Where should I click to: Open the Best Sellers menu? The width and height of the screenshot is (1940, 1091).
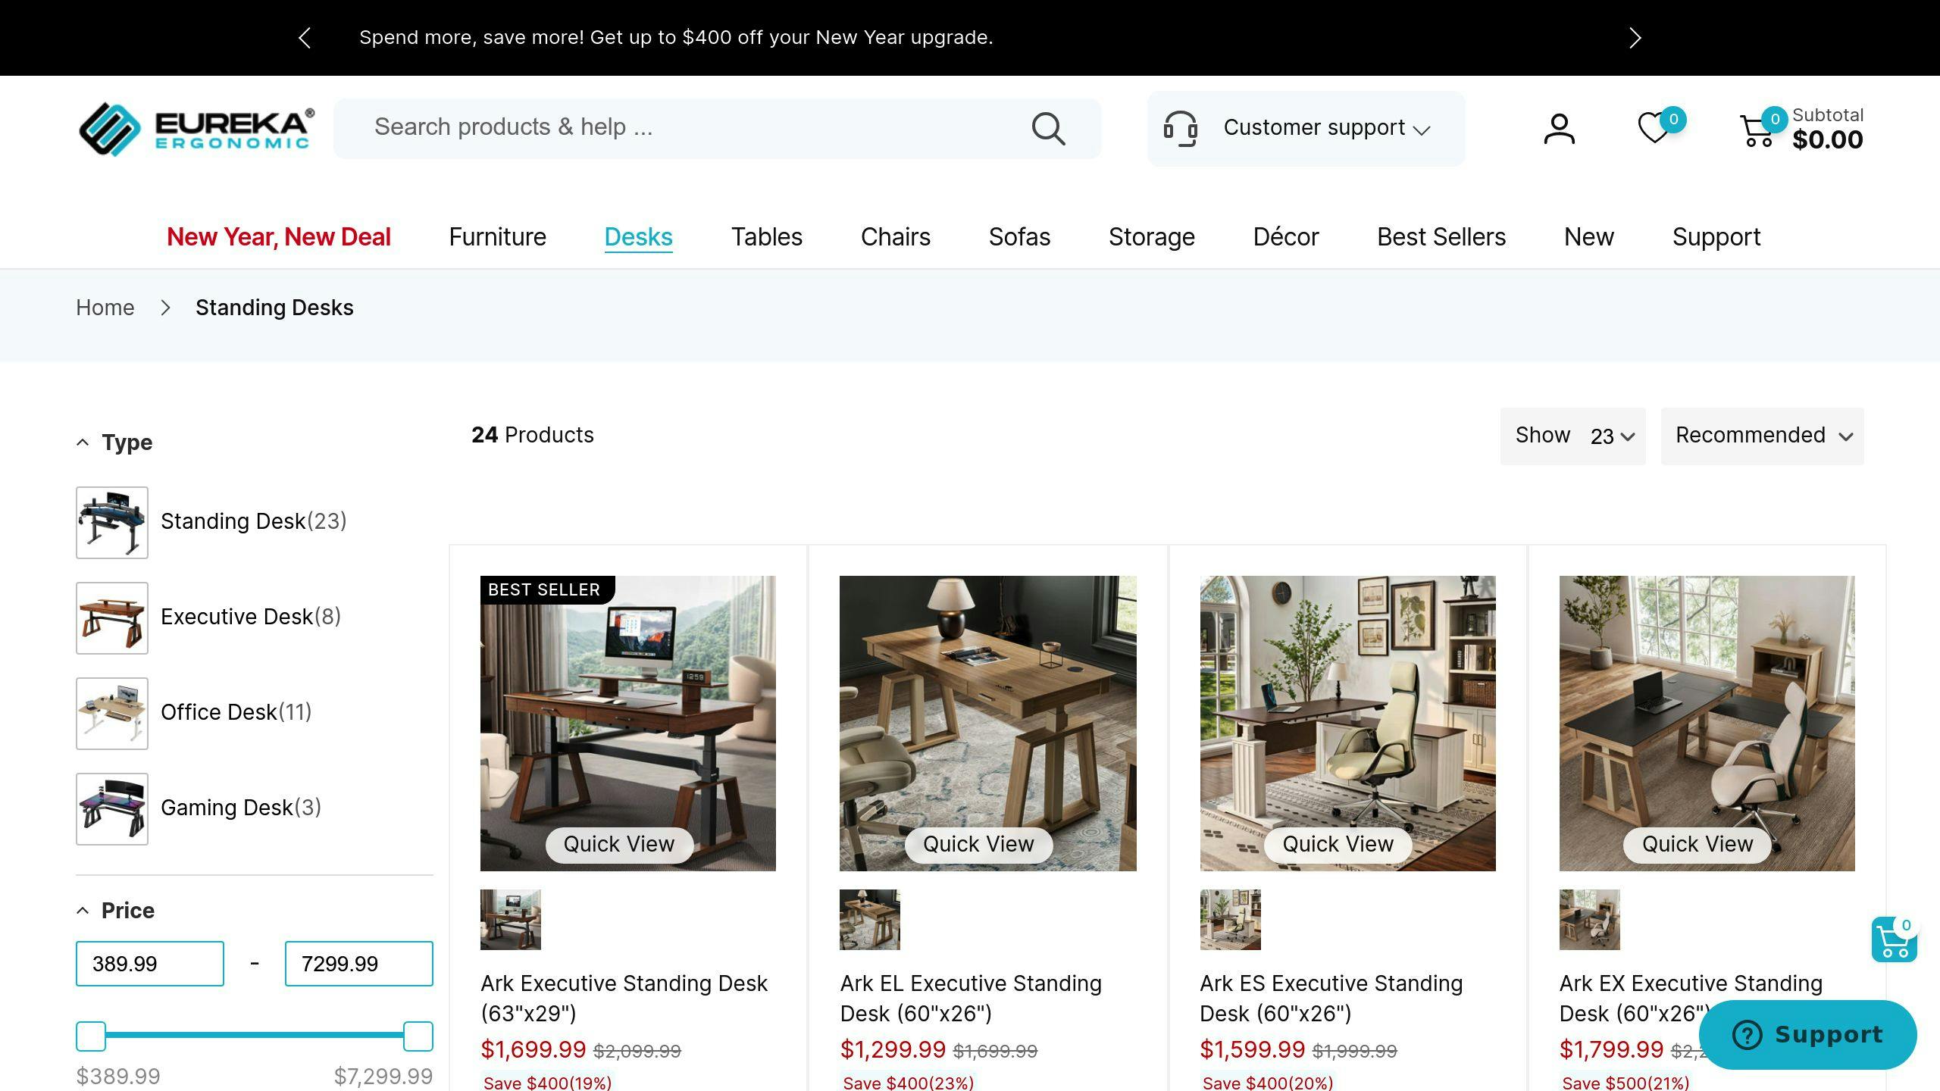pos(1441,237)
